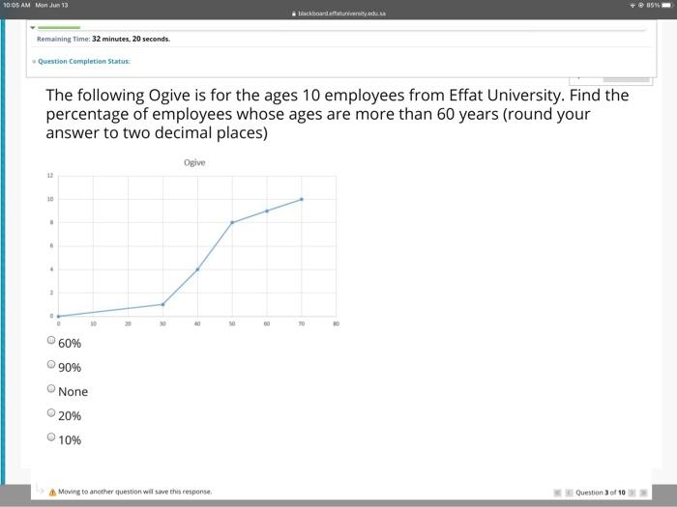Click the ogive data point at age 30
Image resolution: width=677 pixels, height=507 pixels.
(162, 304)
